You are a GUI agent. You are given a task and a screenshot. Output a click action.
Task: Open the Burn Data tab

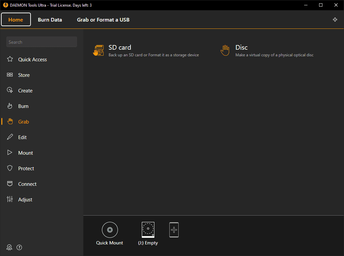[50, 20]
